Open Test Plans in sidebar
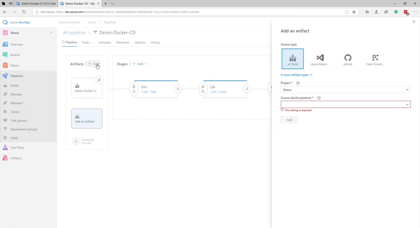 coord(28,148)
